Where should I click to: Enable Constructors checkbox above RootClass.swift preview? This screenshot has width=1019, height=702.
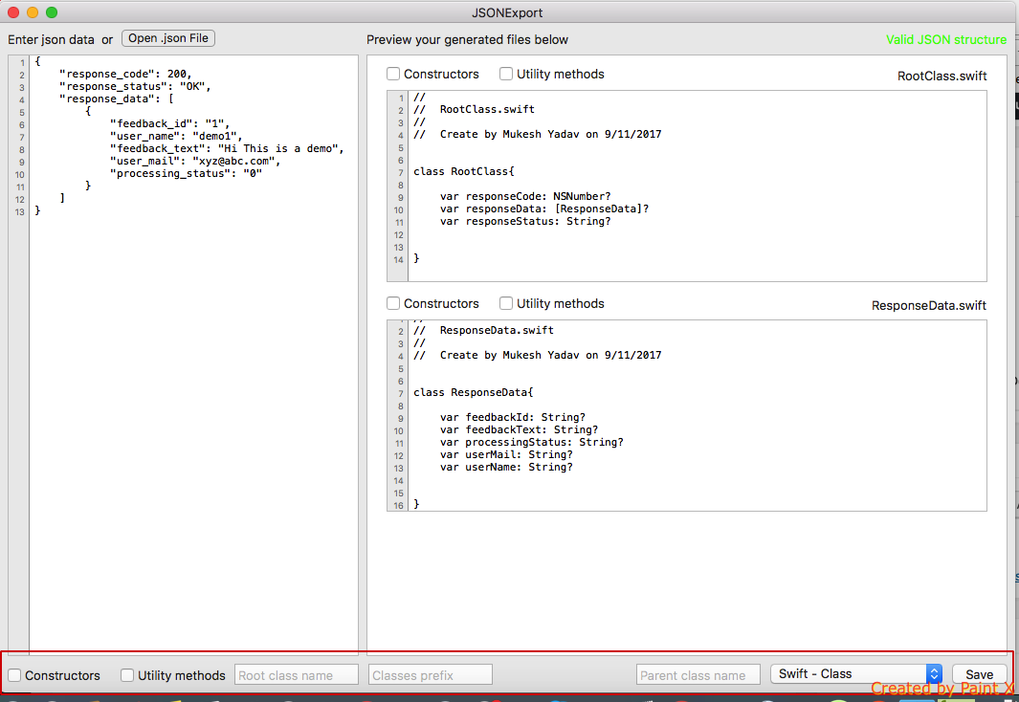[394, 75]
